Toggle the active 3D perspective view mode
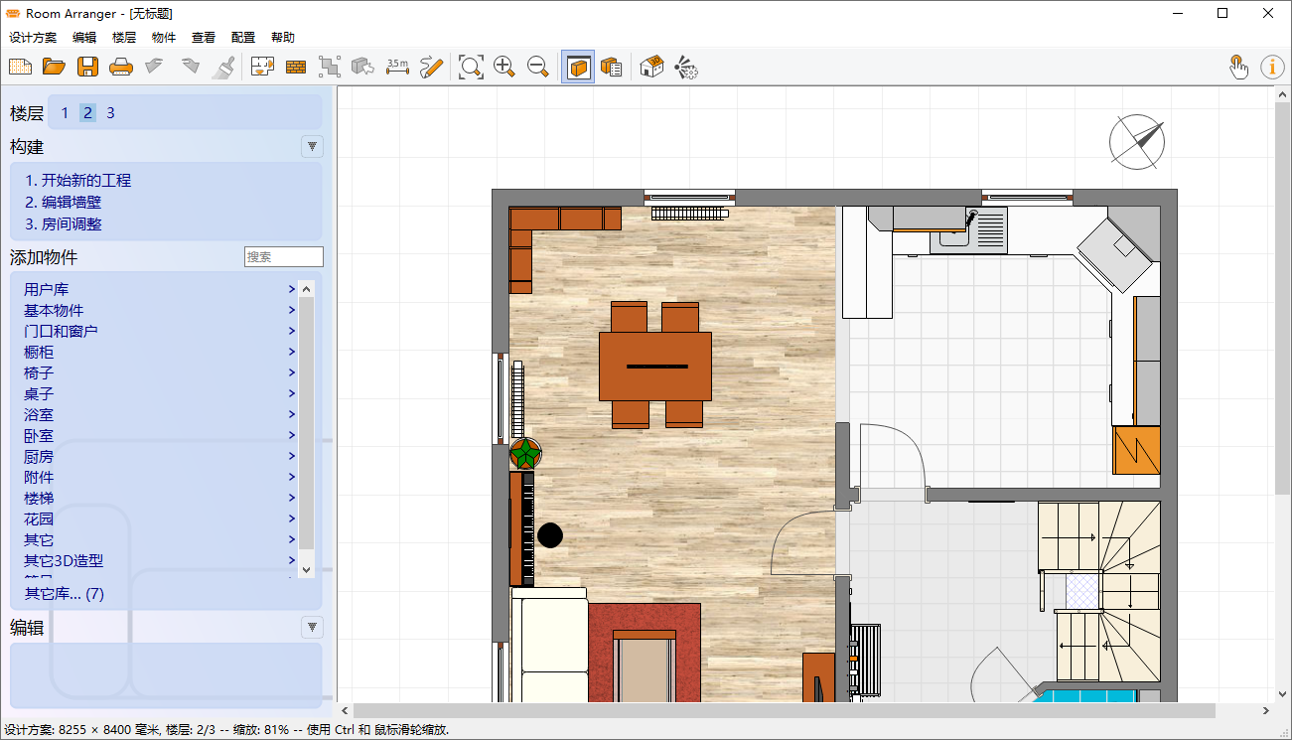The image size is (1292, 740). point(577,67)
